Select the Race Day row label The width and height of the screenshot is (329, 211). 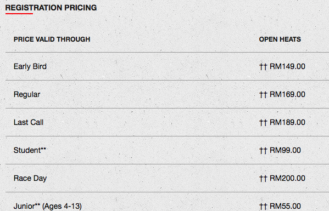[x=30, y=178]
